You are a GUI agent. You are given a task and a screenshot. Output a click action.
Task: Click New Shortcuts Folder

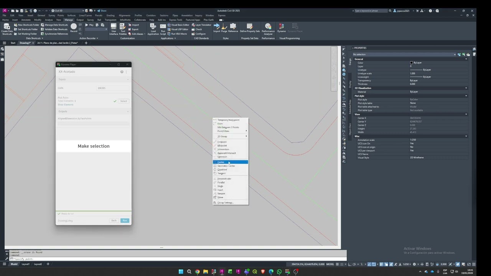[x=26, y=25]
